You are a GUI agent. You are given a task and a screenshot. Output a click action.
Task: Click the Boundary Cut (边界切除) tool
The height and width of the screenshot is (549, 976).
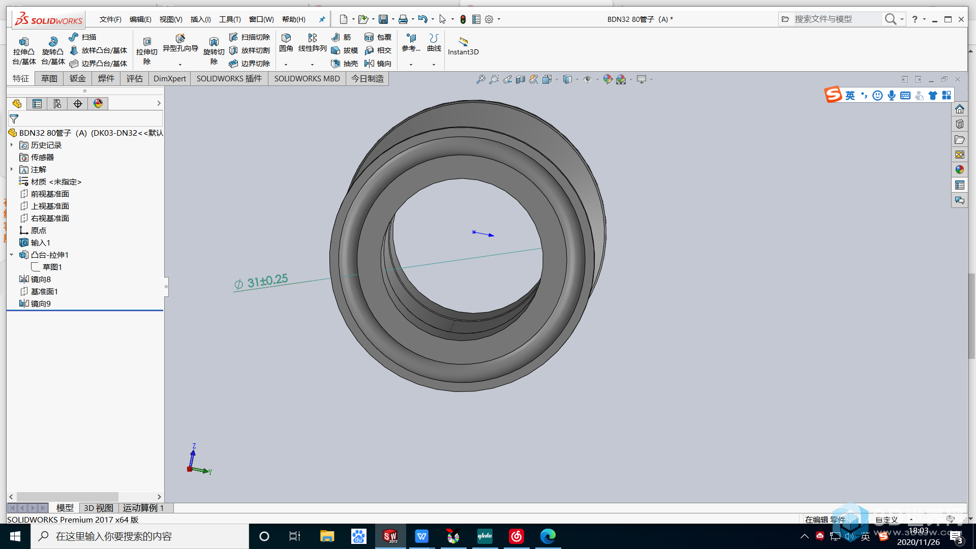[x=249, y=64]
